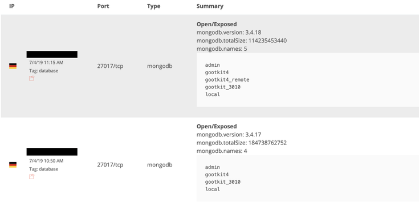Screen dimensions: 419x206
Task: Select the redacted IP of the second result
Action: pos(52,152)
